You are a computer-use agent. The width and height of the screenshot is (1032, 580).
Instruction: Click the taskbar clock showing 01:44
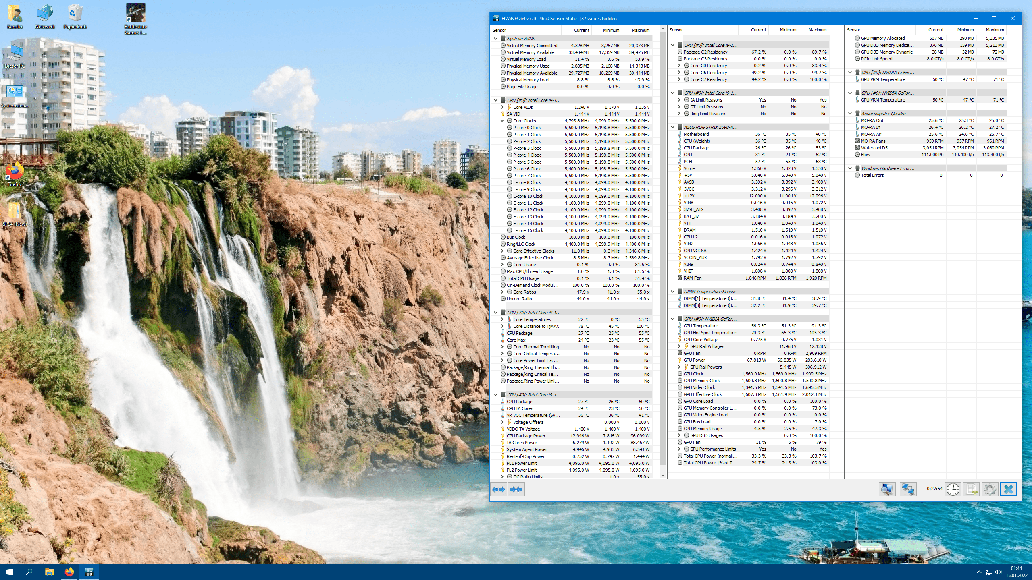click(1016, 572)
